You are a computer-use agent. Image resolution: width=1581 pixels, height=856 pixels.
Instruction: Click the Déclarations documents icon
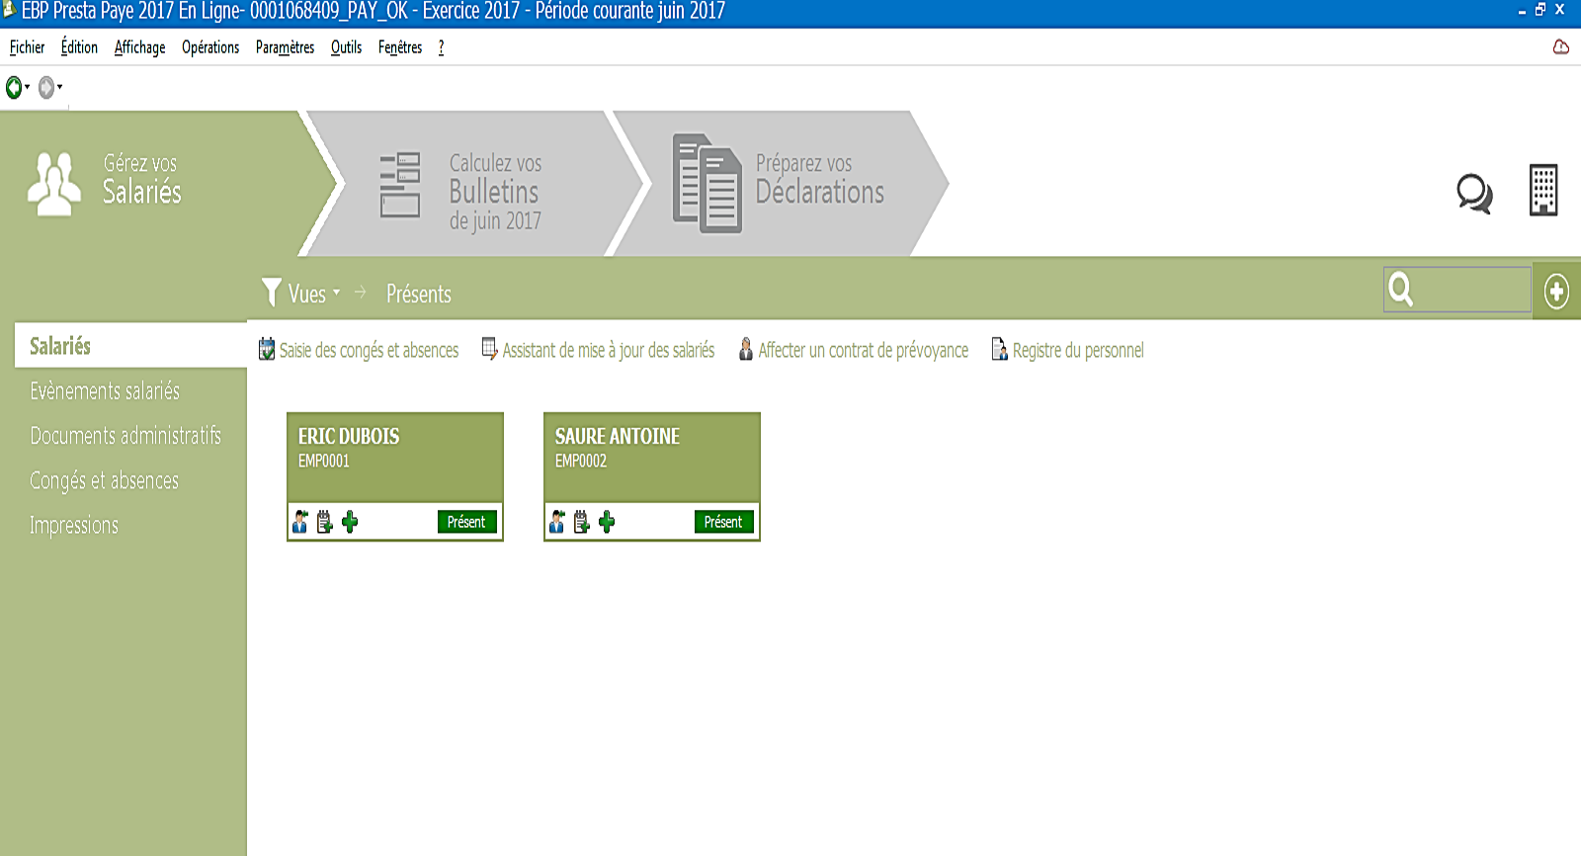click(x=707, y=184)
